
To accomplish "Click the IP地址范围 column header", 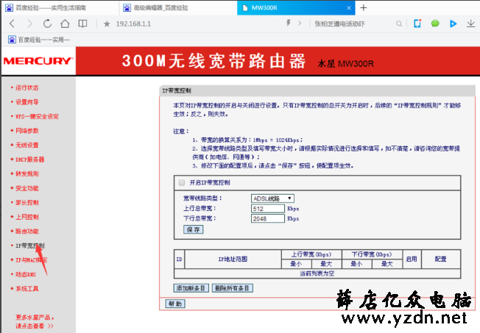I will coord(233,259).
